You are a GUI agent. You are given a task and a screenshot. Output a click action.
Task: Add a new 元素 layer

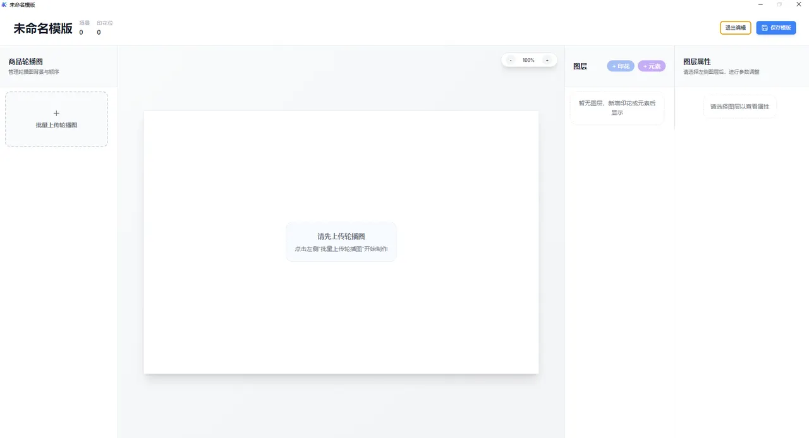(x=652, y=66)
